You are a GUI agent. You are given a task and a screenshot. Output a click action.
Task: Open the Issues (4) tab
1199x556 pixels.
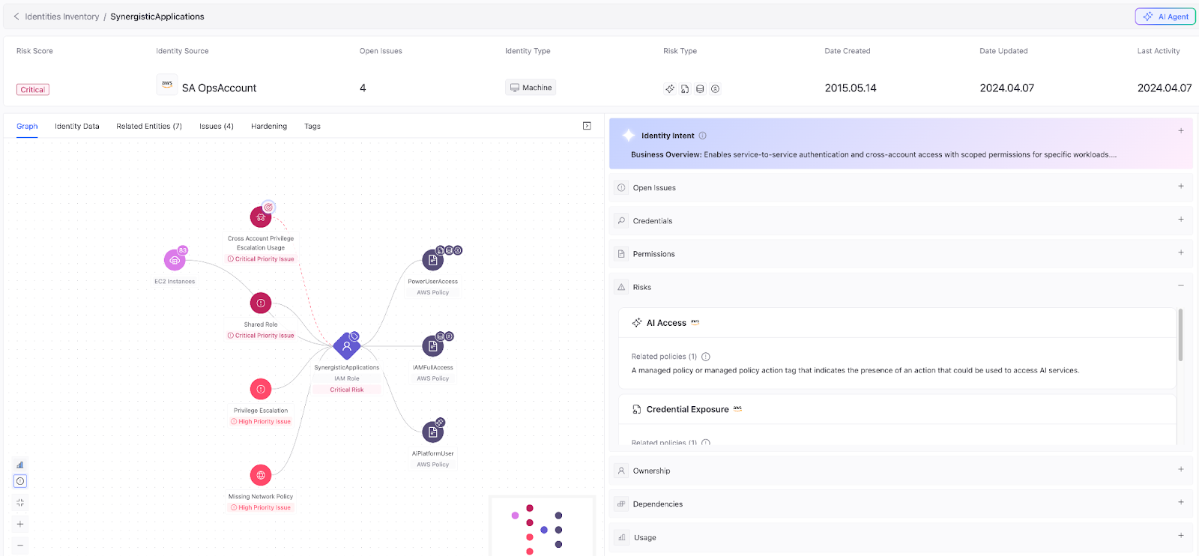click(x=217, y=127)
